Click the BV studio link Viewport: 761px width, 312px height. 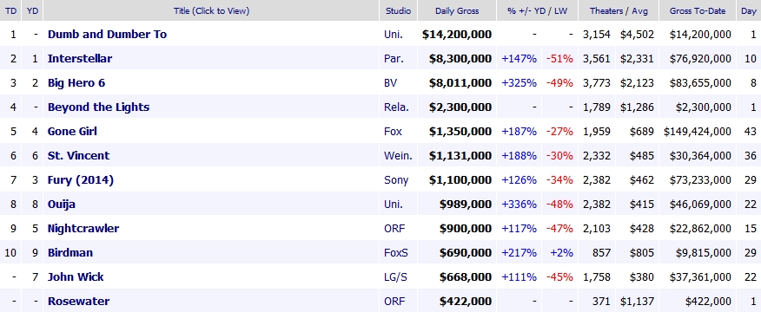[390, 83]
